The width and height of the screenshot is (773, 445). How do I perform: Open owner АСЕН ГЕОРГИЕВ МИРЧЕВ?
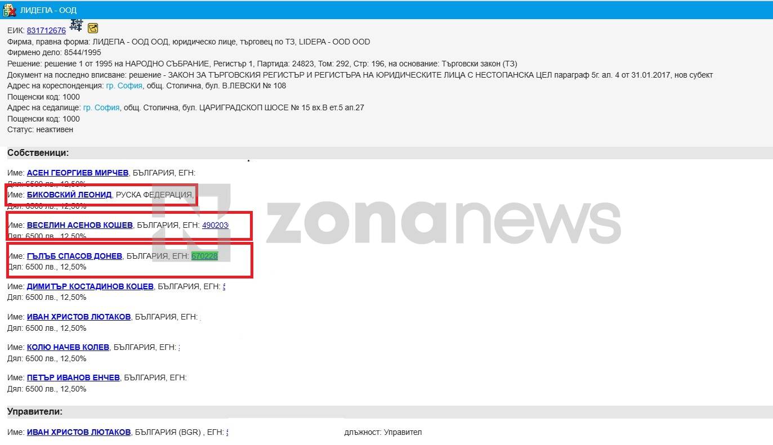pos(78,173)
